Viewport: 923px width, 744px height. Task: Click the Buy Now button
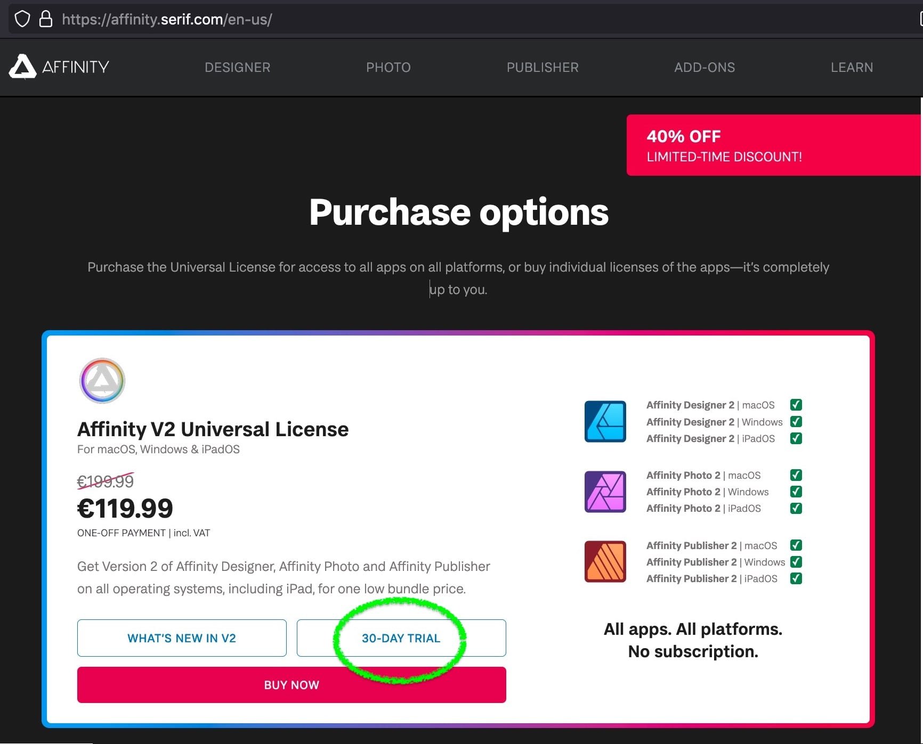tap(292, 685)
